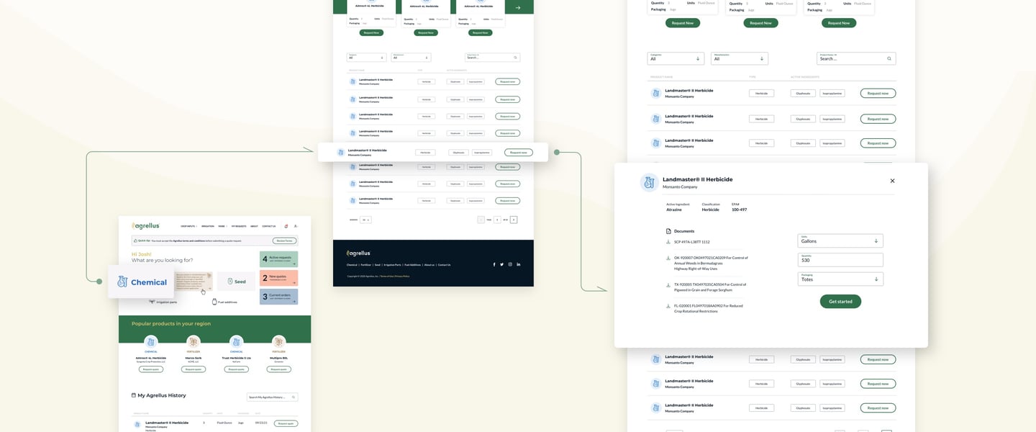Expand the Crop Inputs menu in homepage header

point(188,226)
